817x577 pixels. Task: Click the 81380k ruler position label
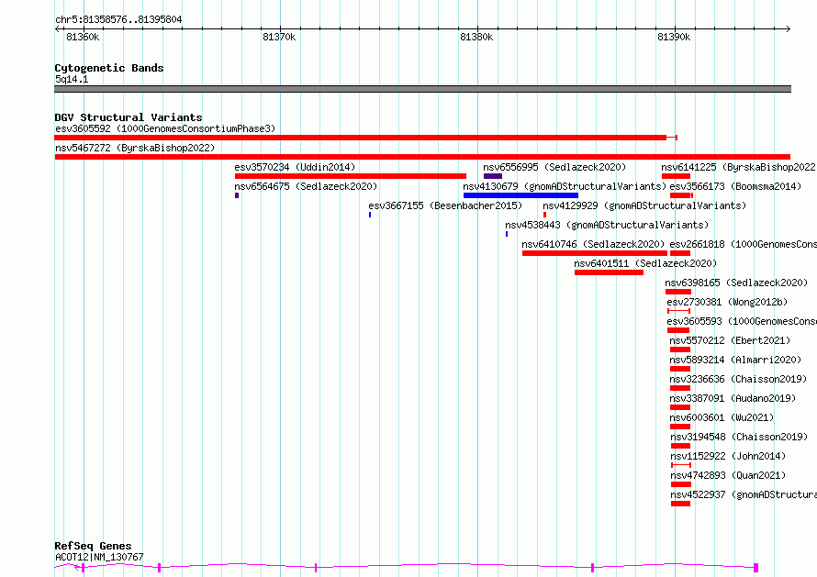tap(476, 37)
